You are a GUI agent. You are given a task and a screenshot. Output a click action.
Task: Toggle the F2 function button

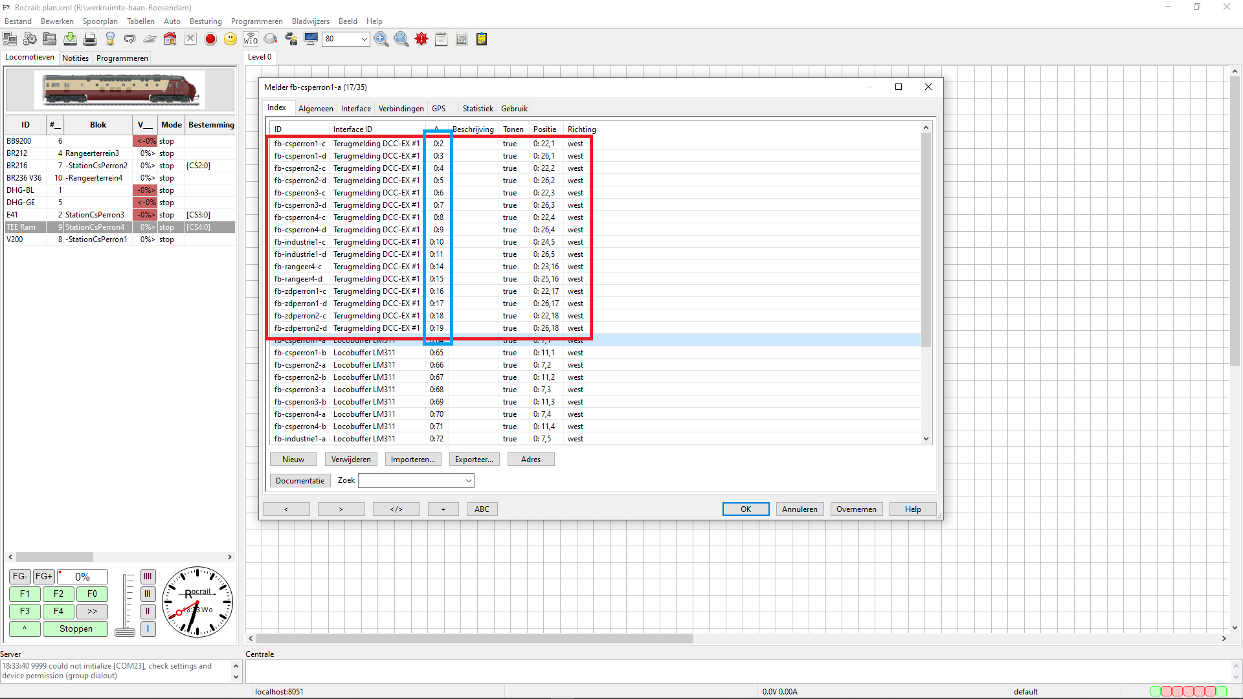[58, 594]
